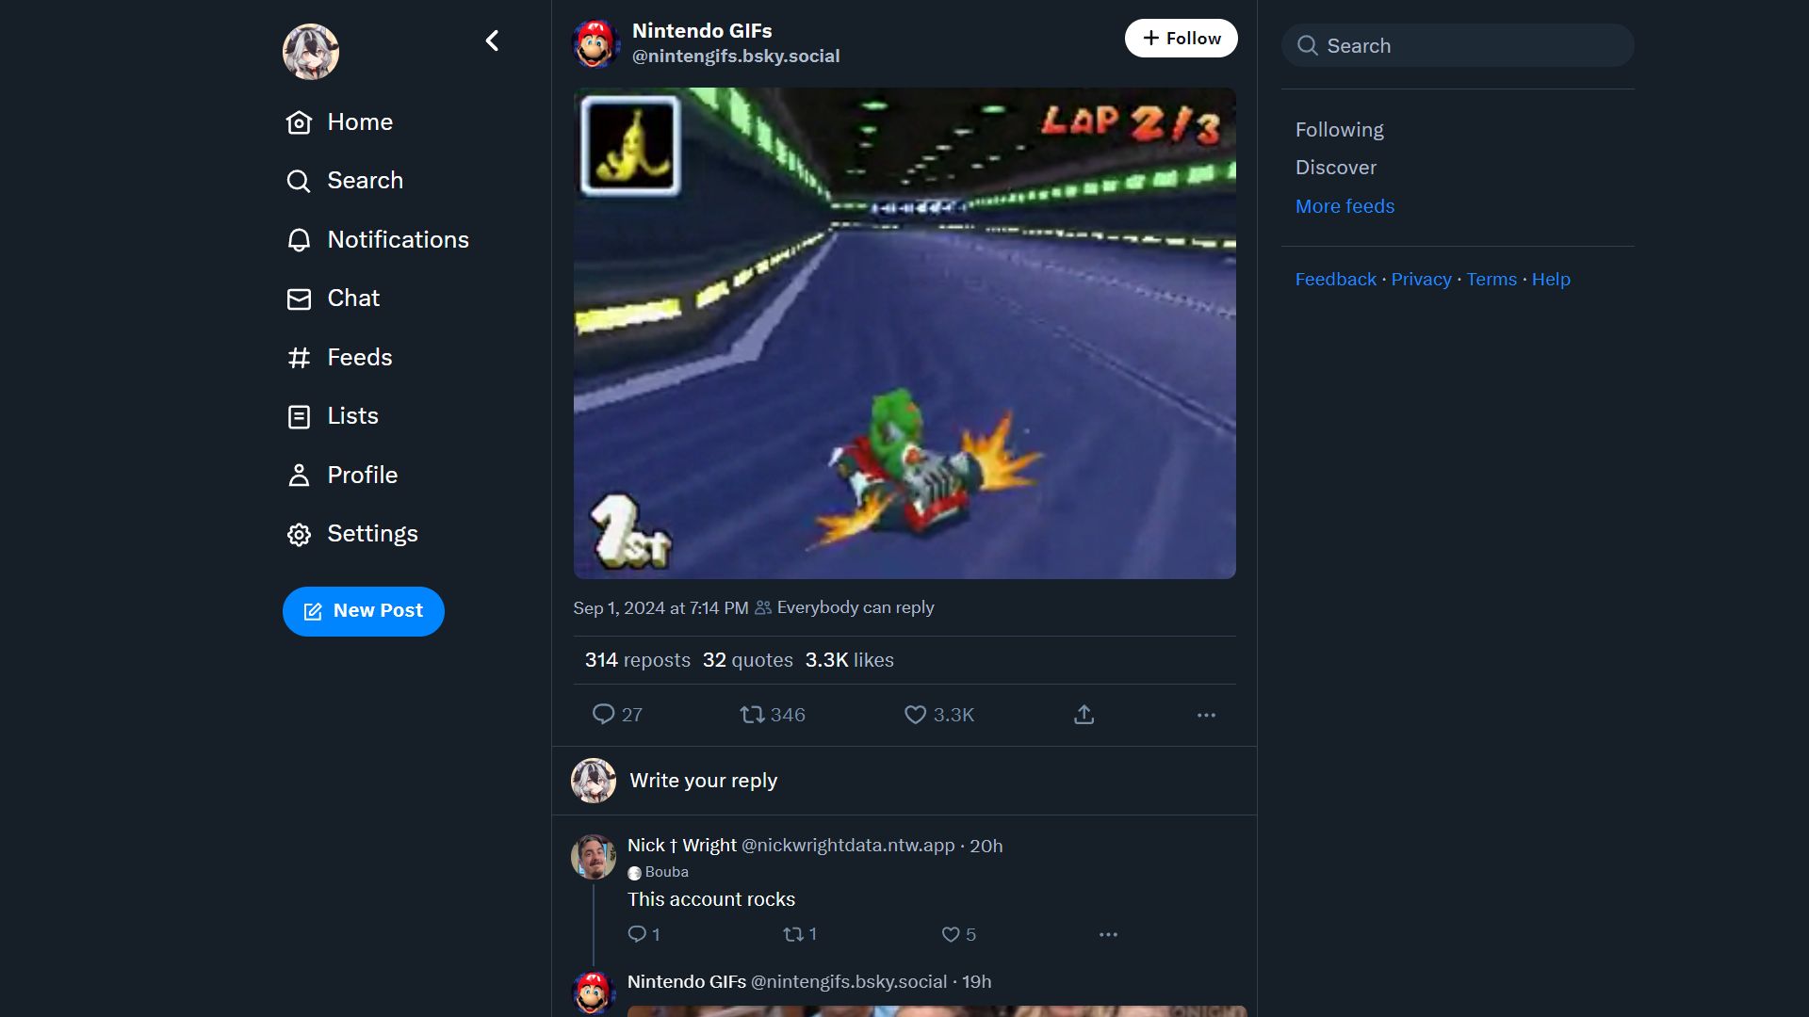Click the reply count 27 icon

click(x=604, y=714)
